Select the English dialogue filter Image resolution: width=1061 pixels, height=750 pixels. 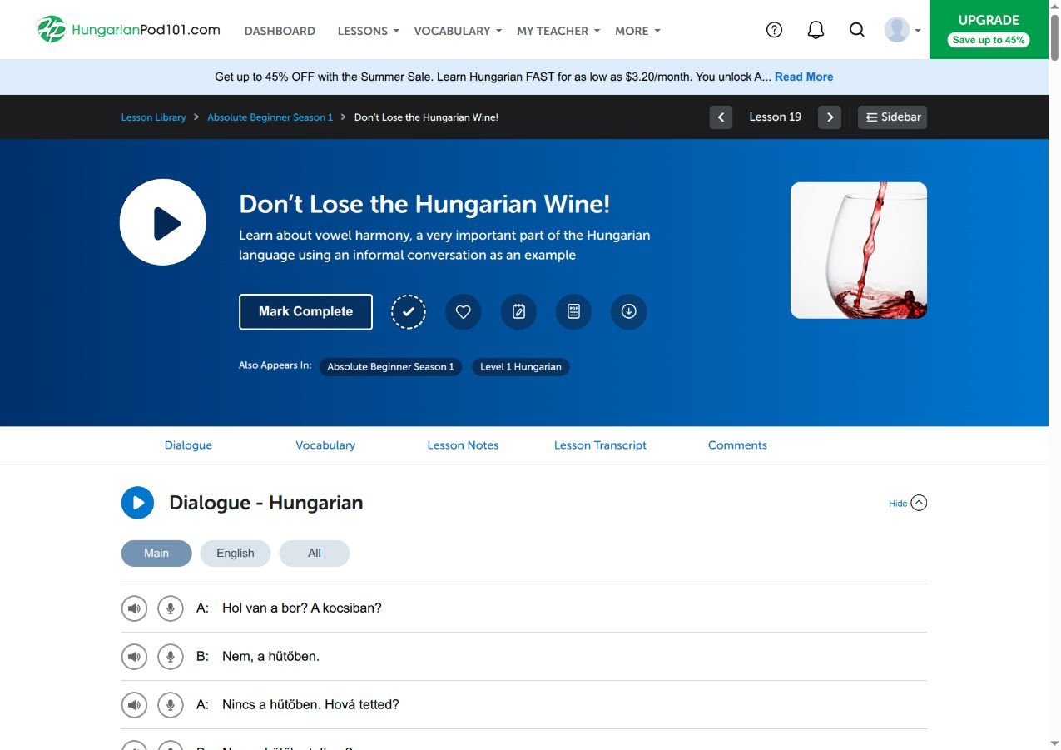(236, 554)
